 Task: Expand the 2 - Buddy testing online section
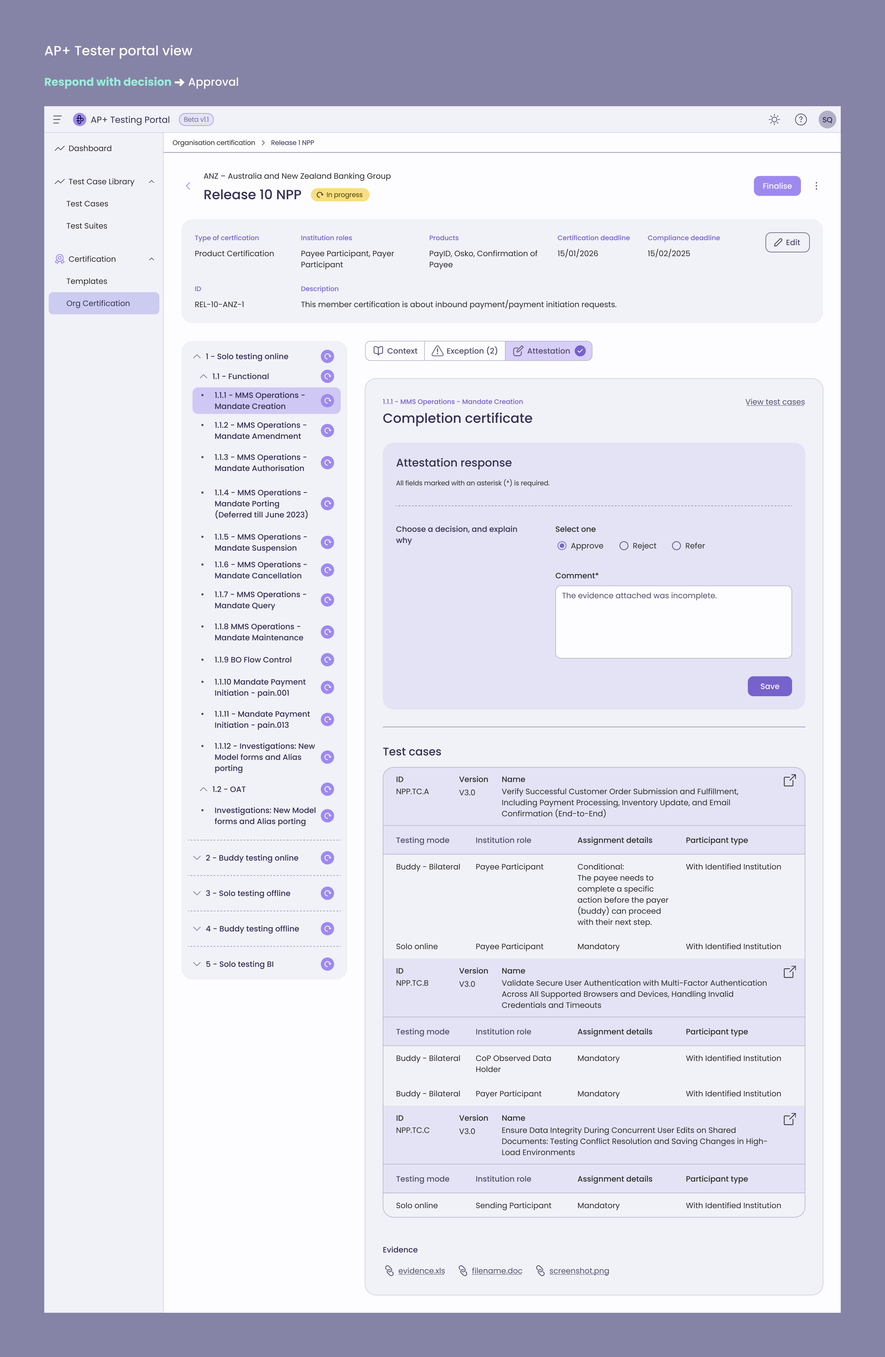196,858
